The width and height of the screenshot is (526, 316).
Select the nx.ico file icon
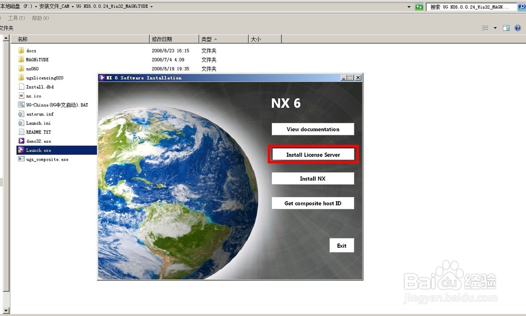click(x=21, y=96)
